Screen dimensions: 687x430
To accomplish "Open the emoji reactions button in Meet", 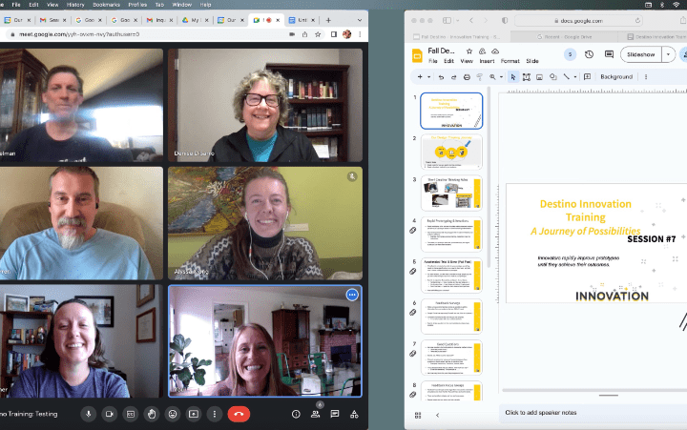I will pos(173,414).
